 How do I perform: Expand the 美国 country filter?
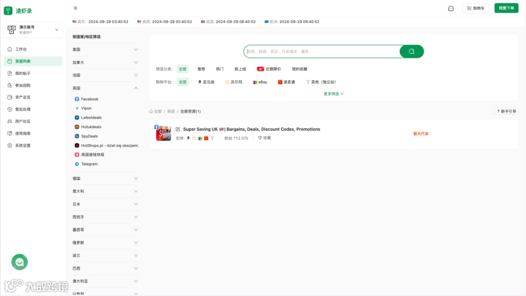[105, 50]
